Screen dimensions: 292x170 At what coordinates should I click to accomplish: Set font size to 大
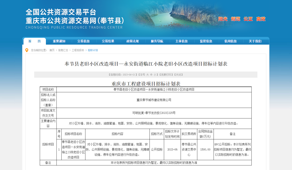(x=148, y=75)
